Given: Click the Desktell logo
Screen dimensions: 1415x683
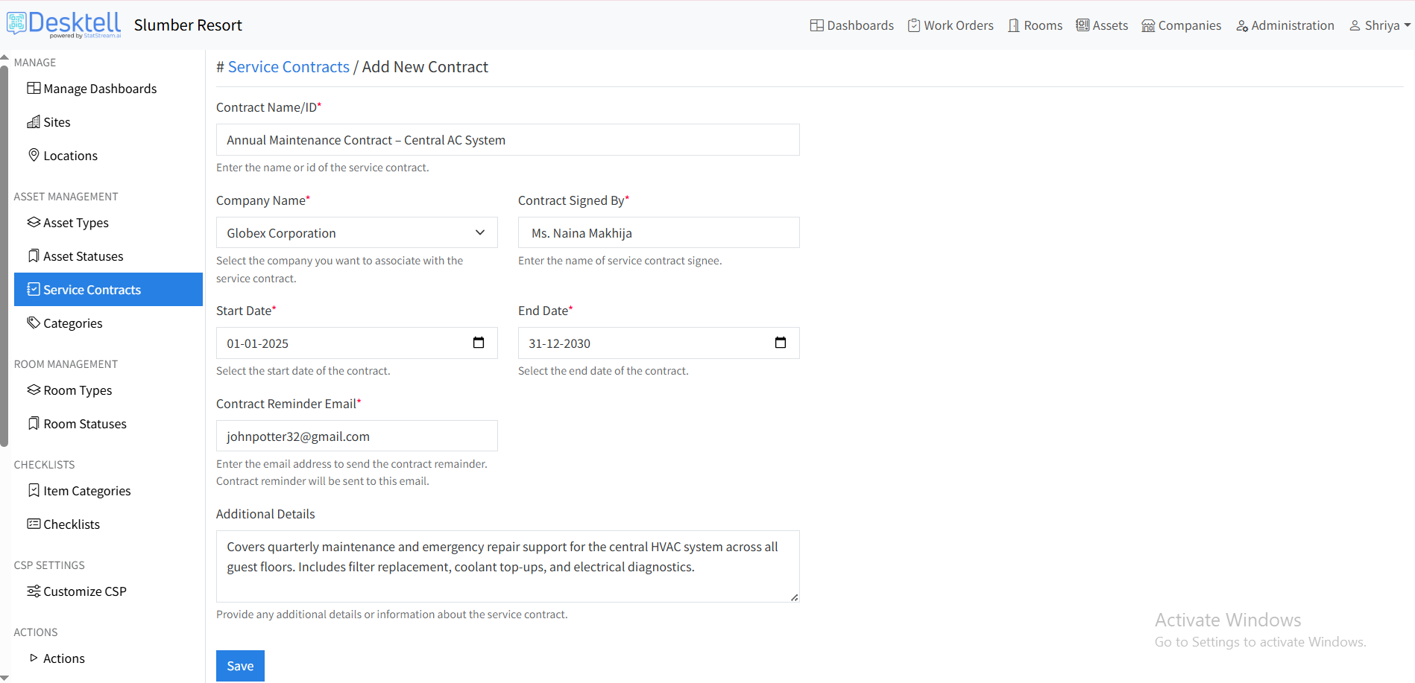Looking at the screenshot, I should (x=63, y=23).
